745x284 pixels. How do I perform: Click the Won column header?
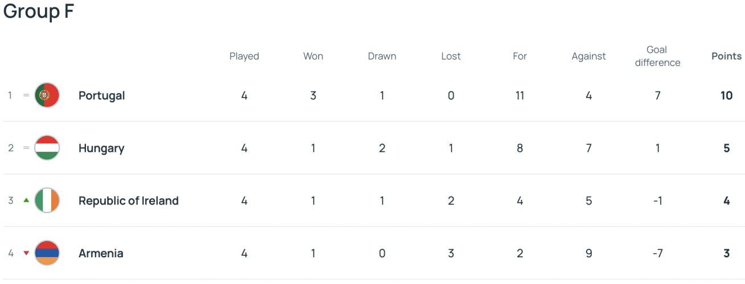point(313,56)
